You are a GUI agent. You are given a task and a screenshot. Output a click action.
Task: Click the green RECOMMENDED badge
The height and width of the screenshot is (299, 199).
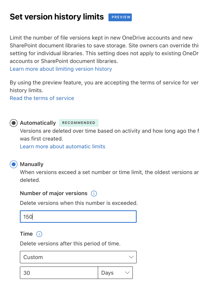(79, 123)
